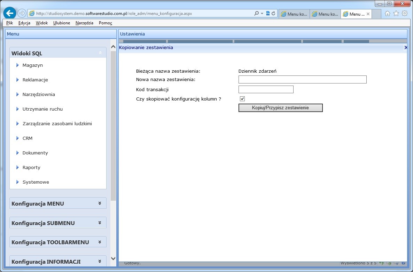Go back using the browser back arrow
Image resolution: width=413 pixels, height=272 pixels.
10,13
